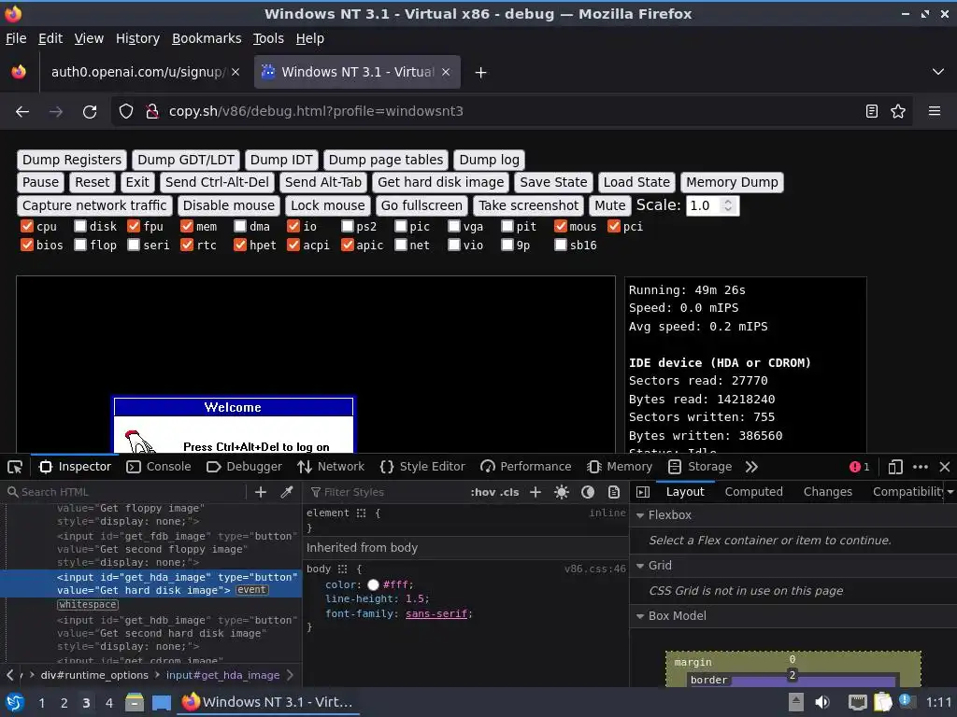Viewport: 957px width, 717px height.
Task: Open the Changes tab
Action: point(828,492)
